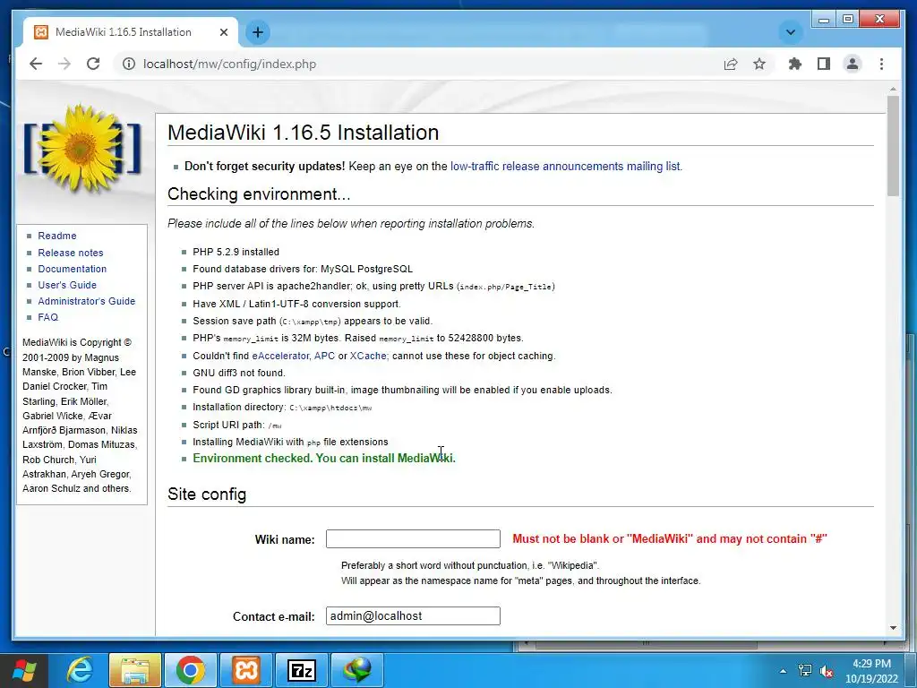The width and height of the screenshot is (917, 688).
Task: Open 7-Zip from the taskbar
Action: 301,670
